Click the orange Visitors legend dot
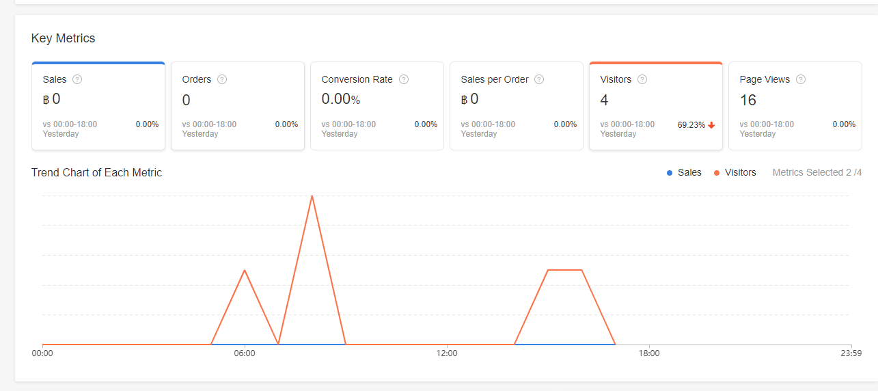Viewport: 878px width, 391px height. point(717,173)
